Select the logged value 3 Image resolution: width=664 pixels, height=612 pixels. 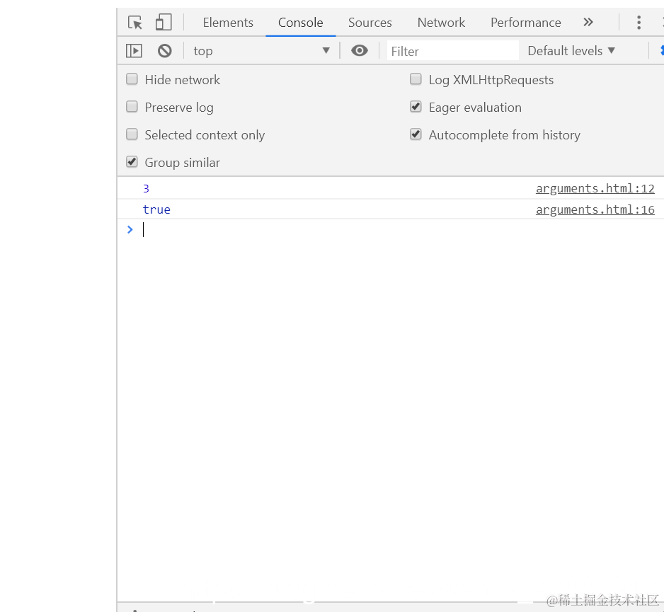(146, 188)
